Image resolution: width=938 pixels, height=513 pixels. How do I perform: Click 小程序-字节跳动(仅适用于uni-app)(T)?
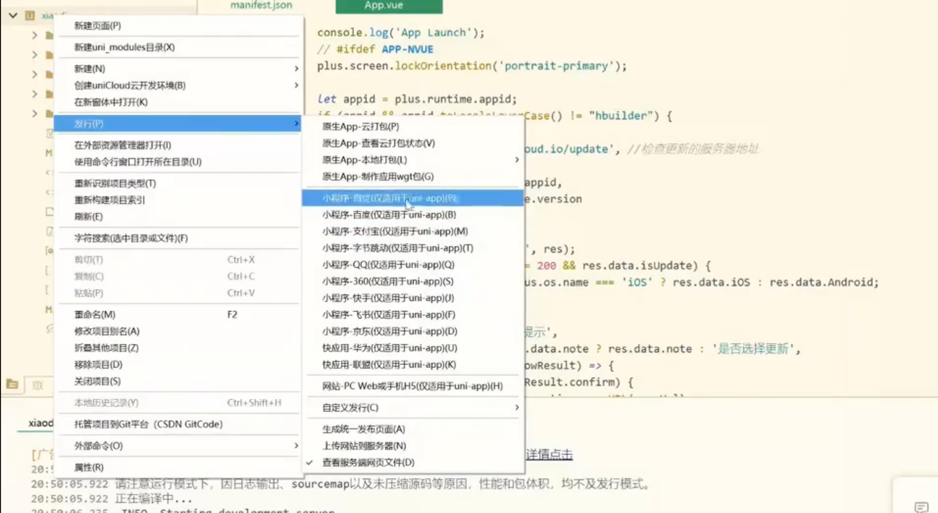coord(413,248)
